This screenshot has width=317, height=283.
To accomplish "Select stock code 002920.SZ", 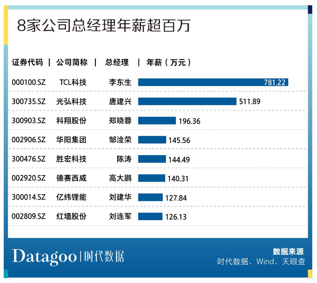I will tap(29, 178).
